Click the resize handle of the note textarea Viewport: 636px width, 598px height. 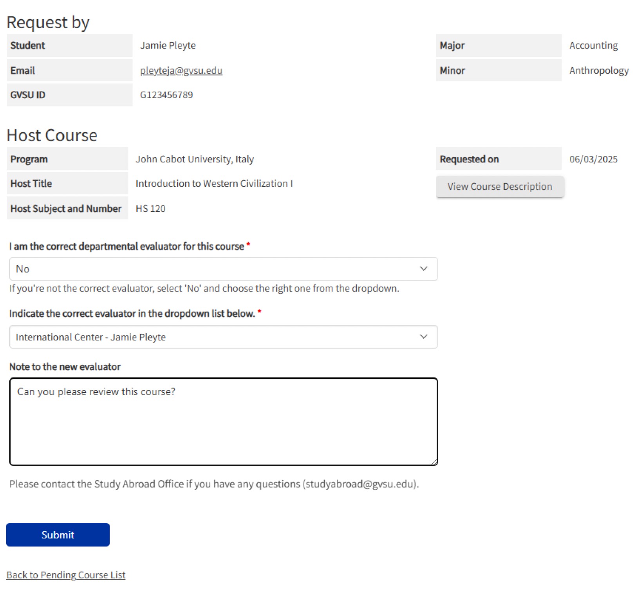pyautogui.click(x=434, y=462)
